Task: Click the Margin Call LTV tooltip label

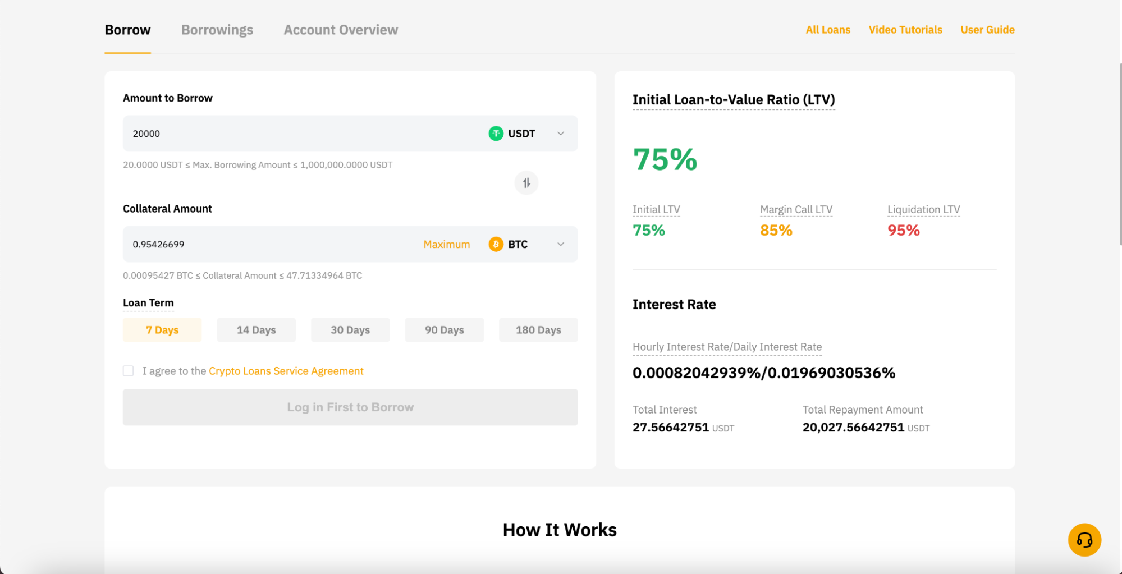Action: (796, 209)
